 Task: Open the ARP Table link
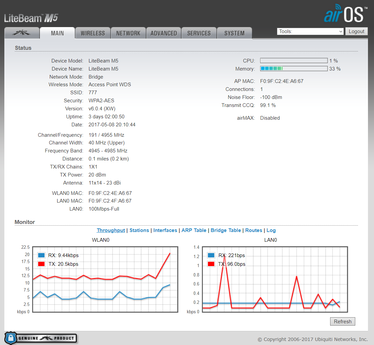(x=194, y=230)
